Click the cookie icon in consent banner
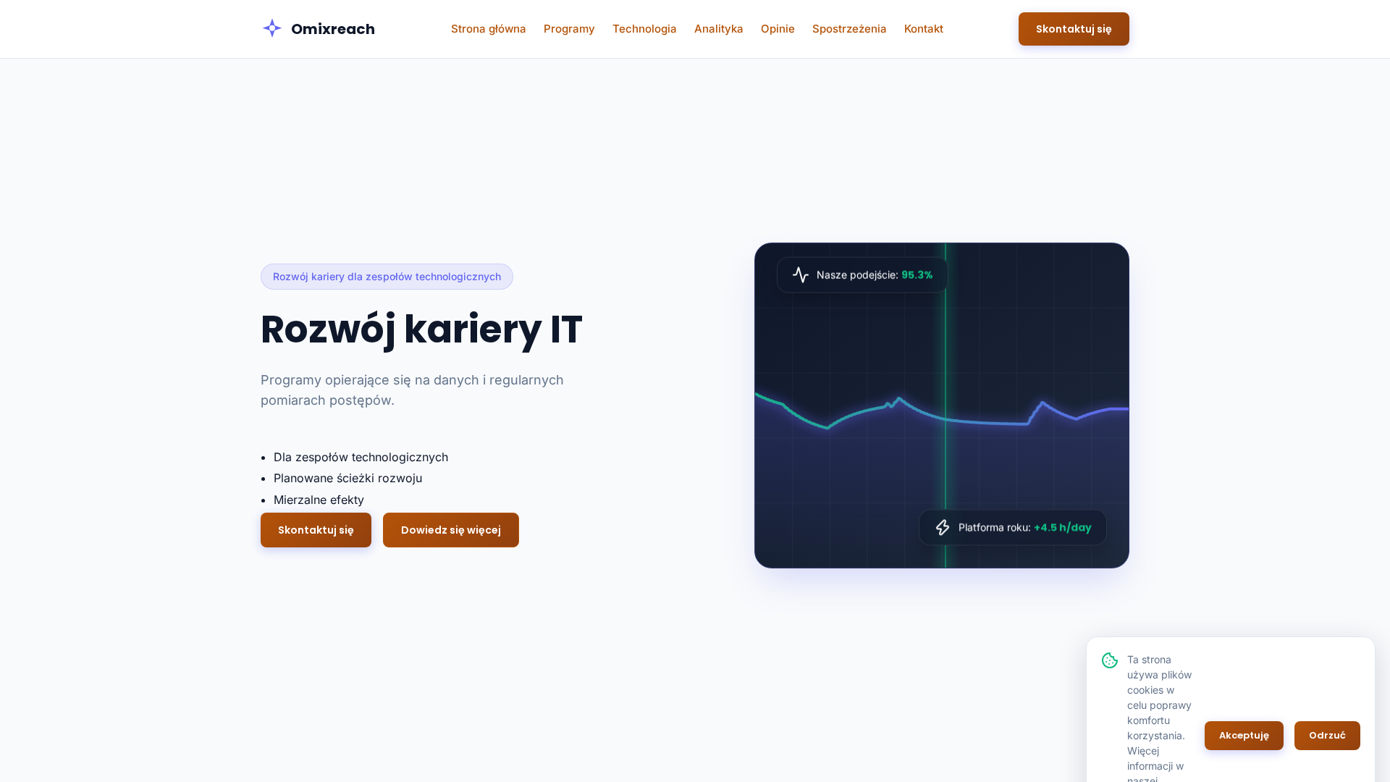The width and height of the screenshot is (1390, 782). (x=1110, y=660)
